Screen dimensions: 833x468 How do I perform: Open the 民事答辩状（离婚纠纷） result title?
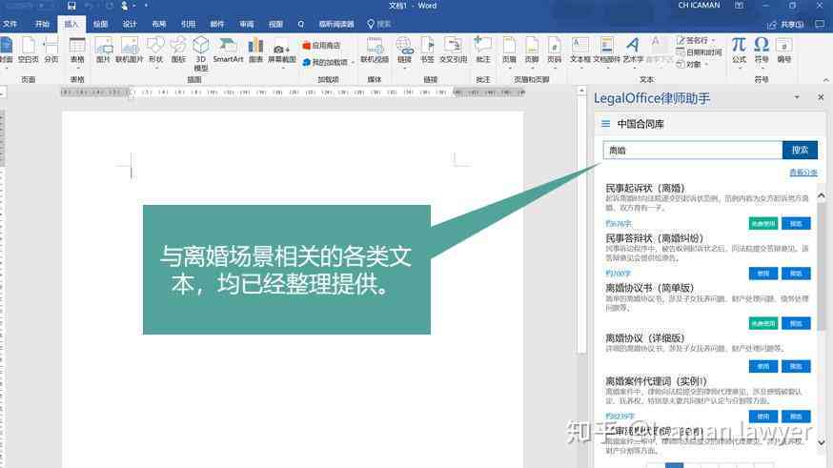[654, 238]
